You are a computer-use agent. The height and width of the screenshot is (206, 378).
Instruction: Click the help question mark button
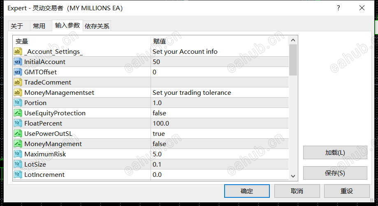pos(339,8)
